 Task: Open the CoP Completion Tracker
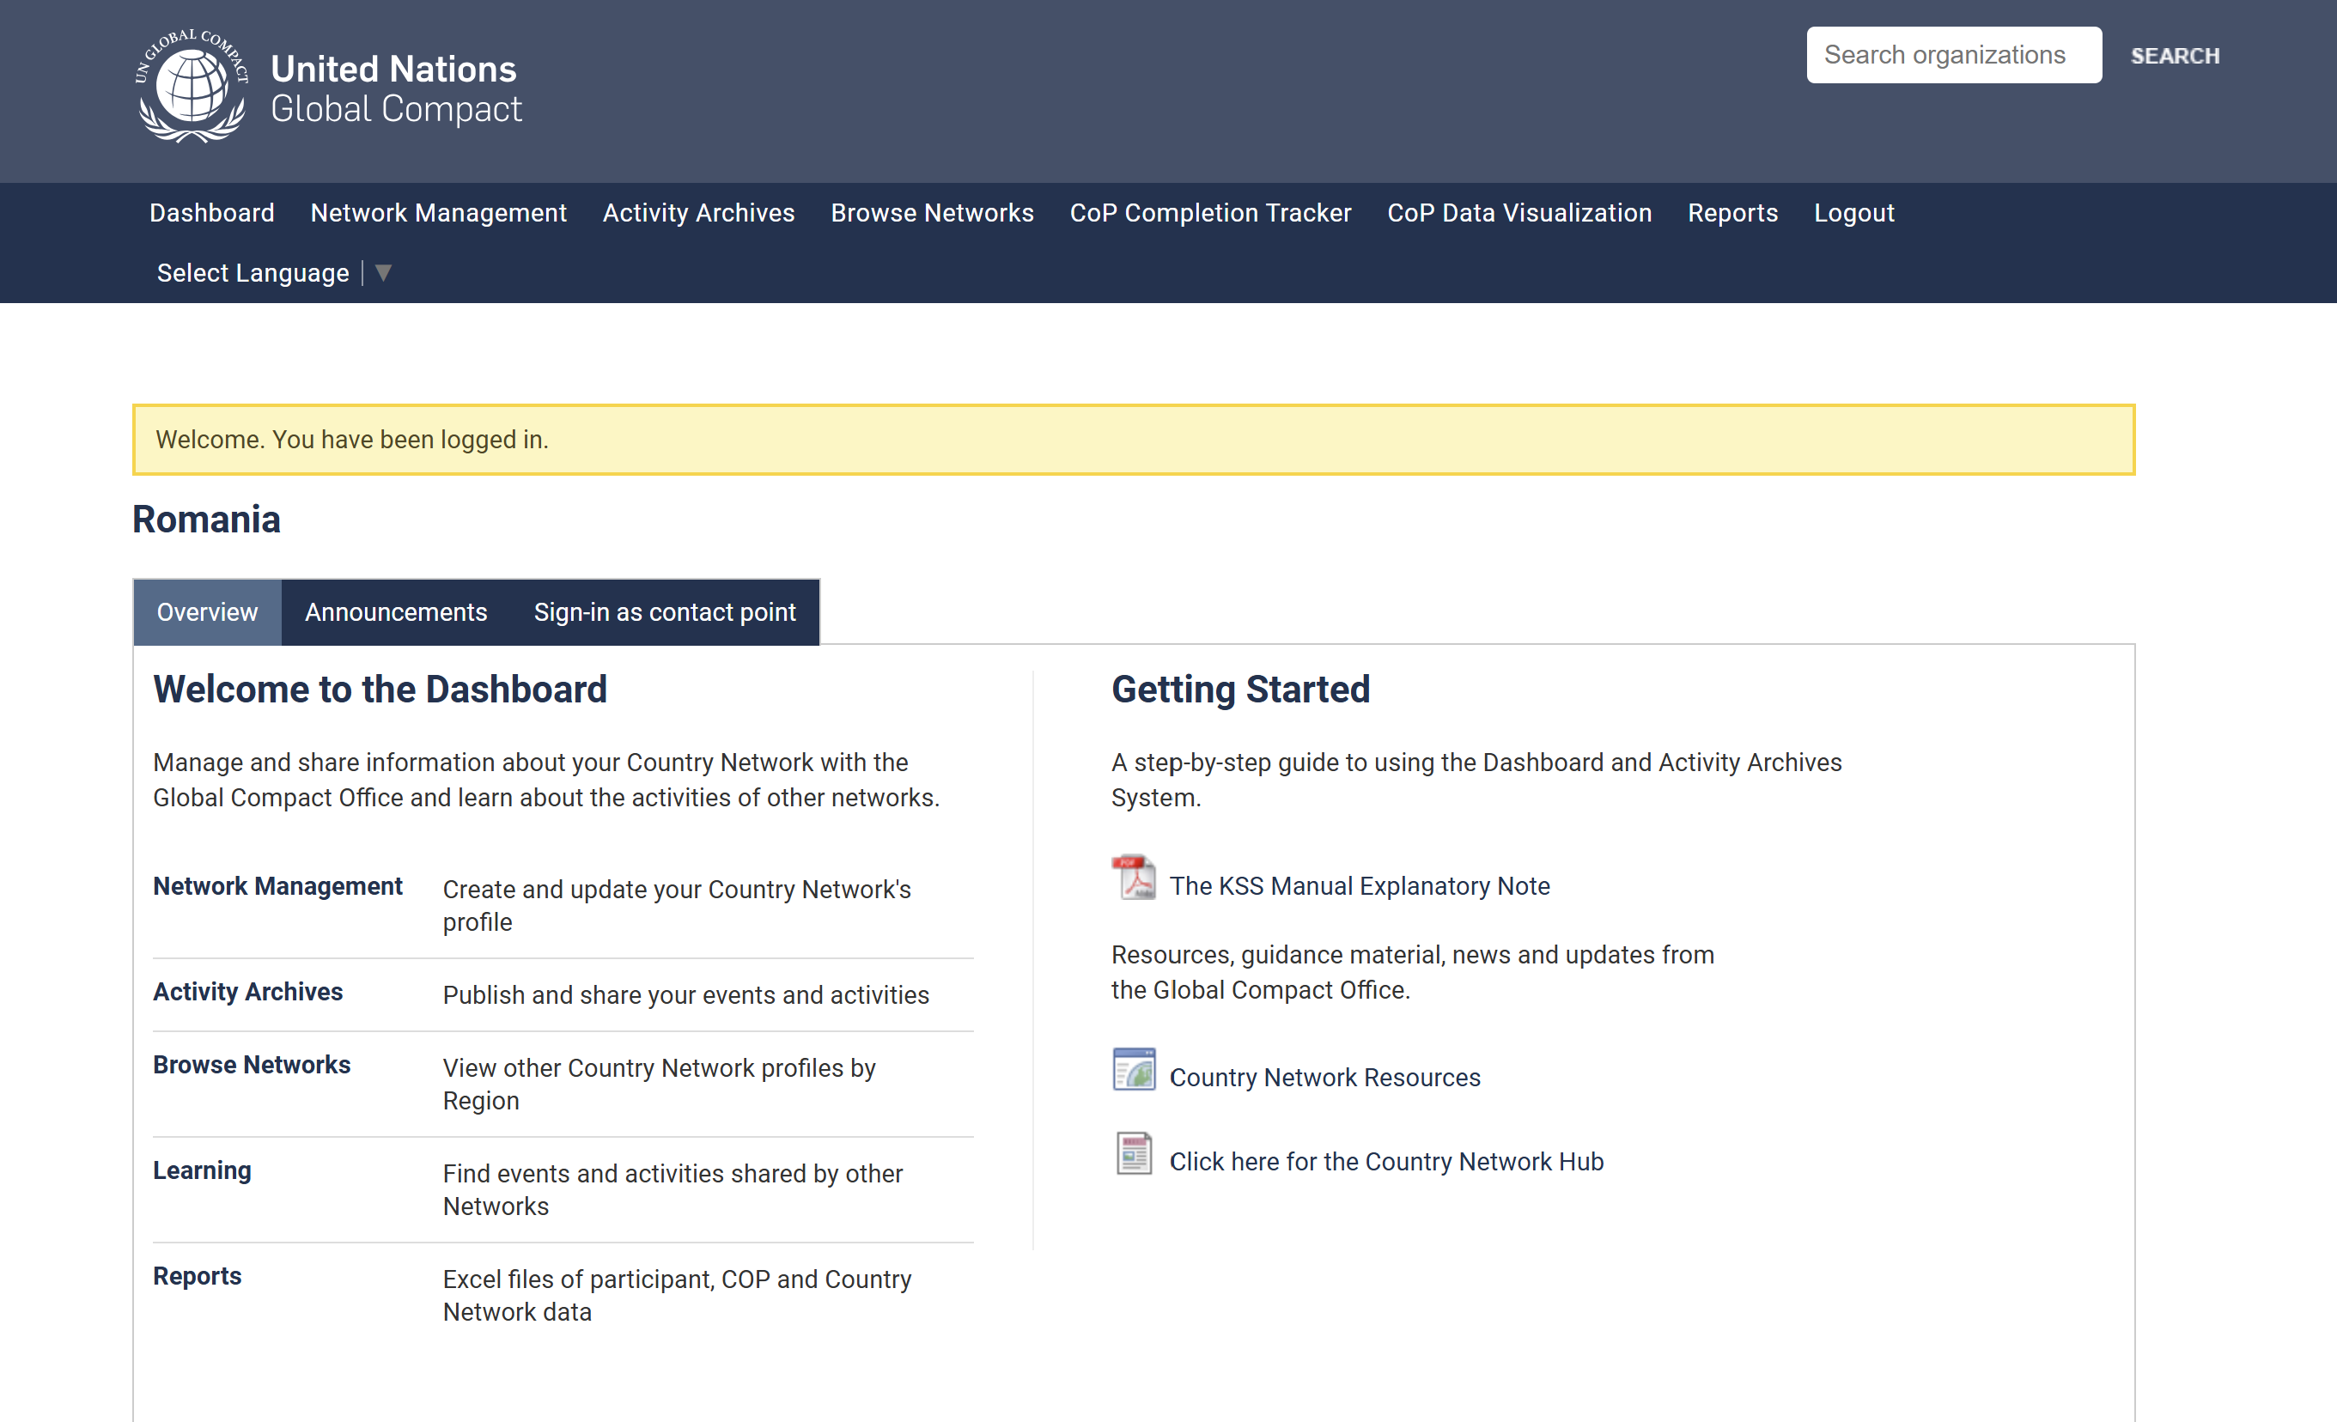pyautogui.click(x=1210, y=212)
